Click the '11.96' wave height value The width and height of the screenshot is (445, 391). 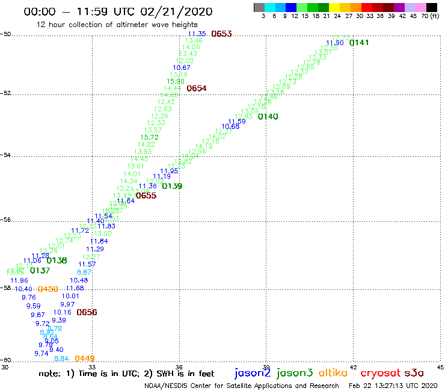click(x=19, y=280)
